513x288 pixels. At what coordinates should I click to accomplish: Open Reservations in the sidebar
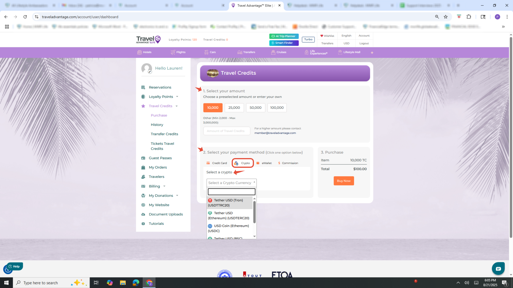point(160,87)
